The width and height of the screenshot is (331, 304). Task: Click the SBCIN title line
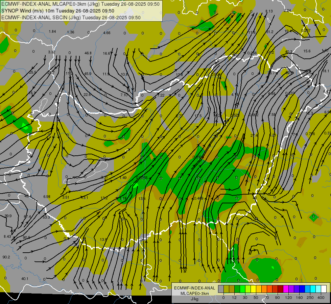[71, 18]
